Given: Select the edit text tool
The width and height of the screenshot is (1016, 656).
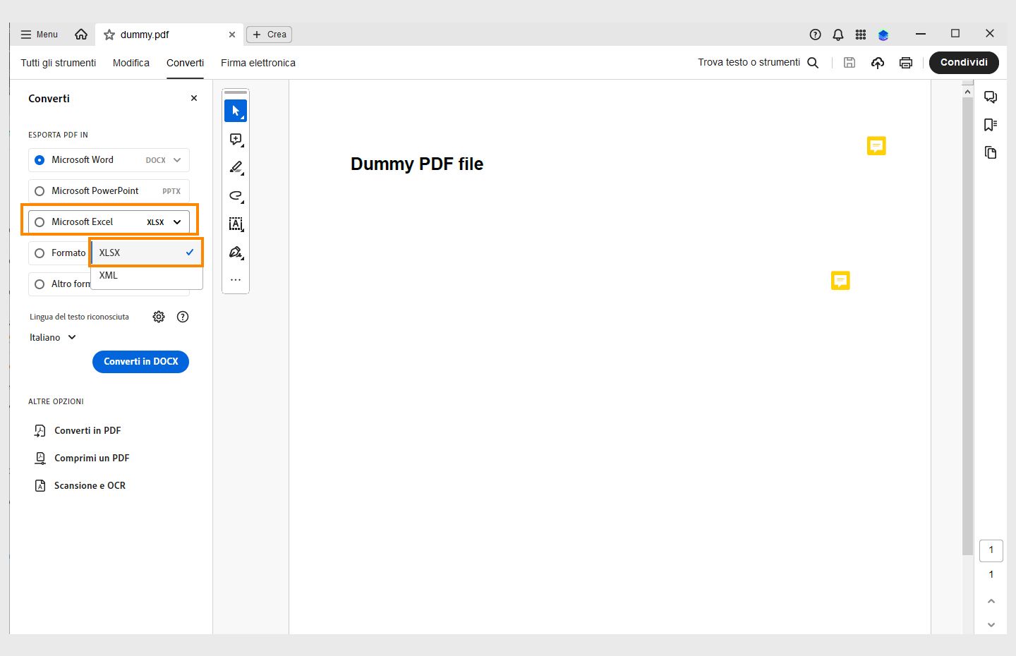Looking at the screenshot, I should [x=236, y=224].
